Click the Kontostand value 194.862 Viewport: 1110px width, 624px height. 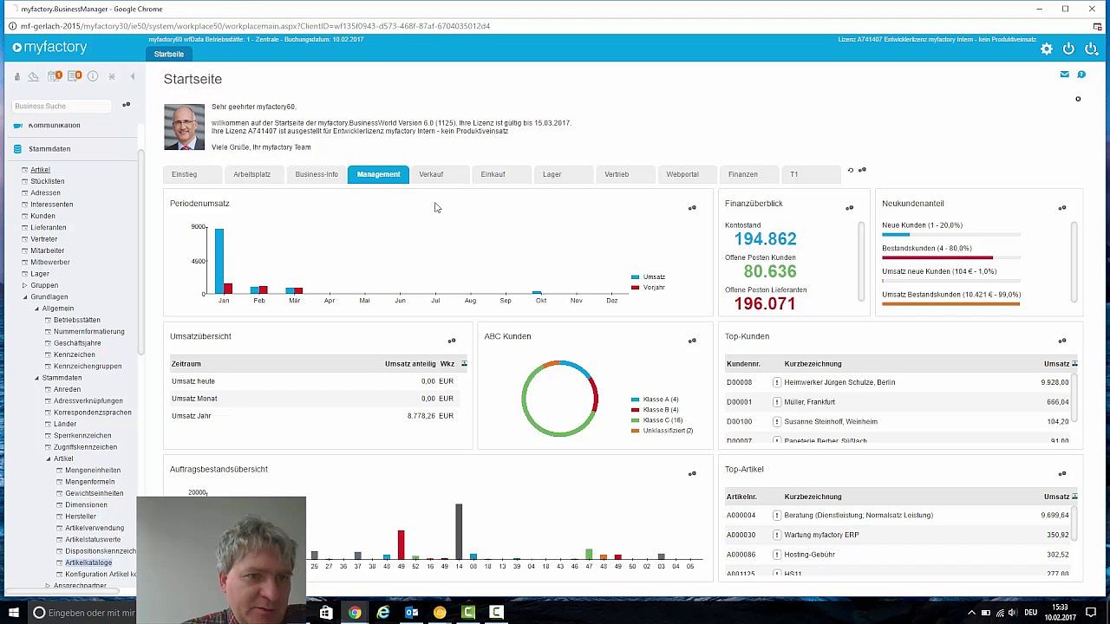(765, 239)
